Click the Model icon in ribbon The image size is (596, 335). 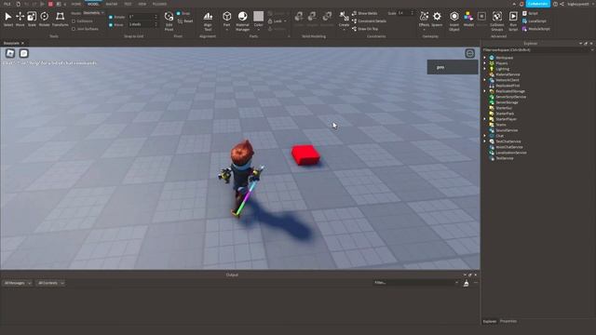click(x=468, y=19)
